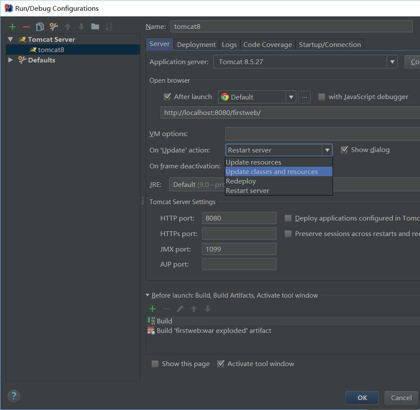Select Build 'firstweb:war exploded' artifact task
The height and width of the screenshot is (410, 420).
283,330
